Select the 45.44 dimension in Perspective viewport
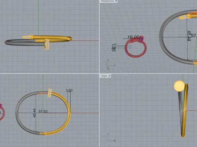197x147 pixels. 189,36
